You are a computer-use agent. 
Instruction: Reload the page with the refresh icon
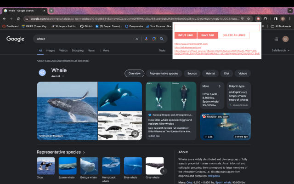(18, 19)
